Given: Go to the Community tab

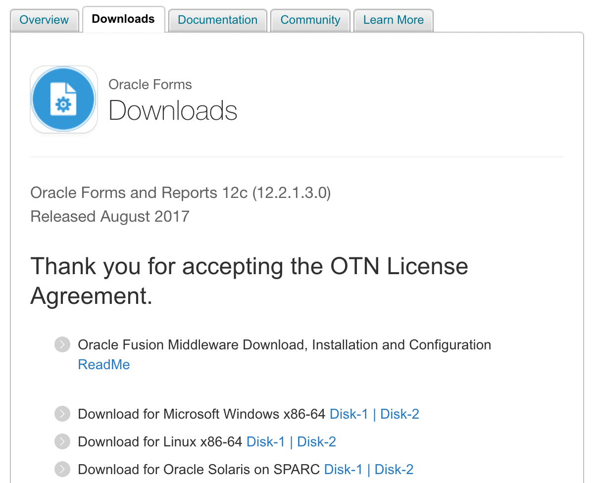Looking at the screenshot, I should (310, 20).
